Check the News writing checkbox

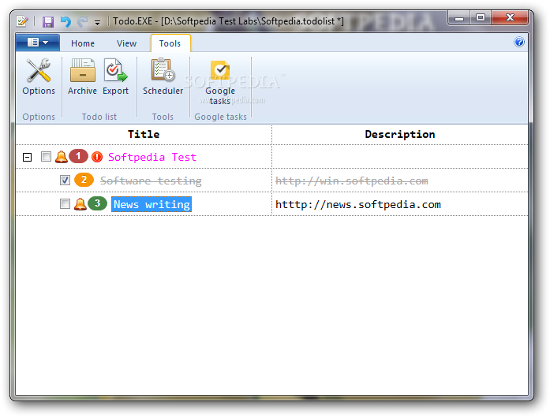pyautogui.click(x=65, y=203)
